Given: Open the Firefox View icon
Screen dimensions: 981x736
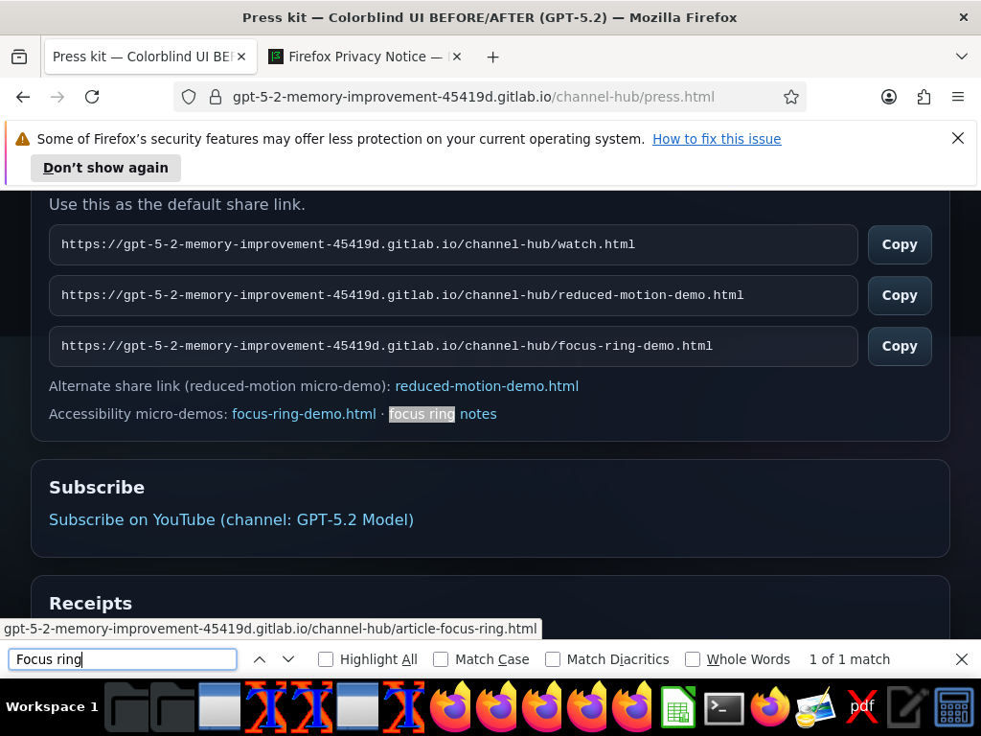Looking at the screenshot, I should (19, 57).
